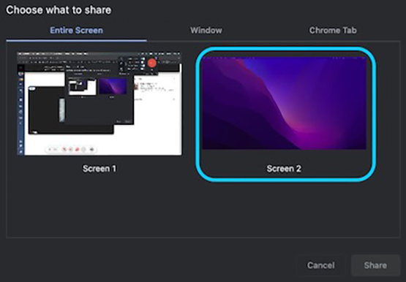The width and height of the screenshot is (406, 282).
Task: Click the blue left sidebar strip in Screen 1 preview
Action: [20, 110]
